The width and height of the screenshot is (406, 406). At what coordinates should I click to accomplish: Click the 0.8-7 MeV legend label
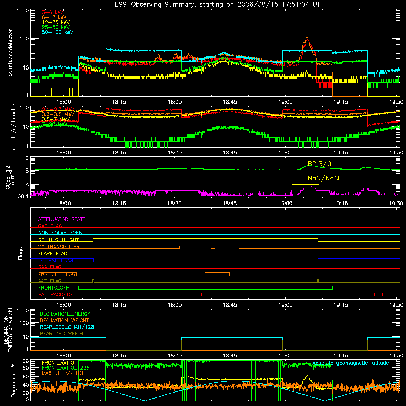pos(56,119)
